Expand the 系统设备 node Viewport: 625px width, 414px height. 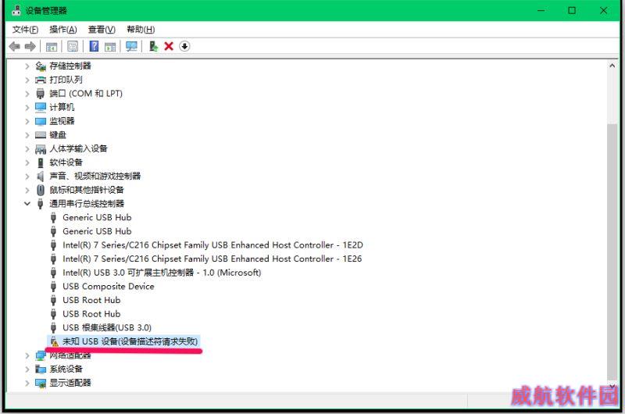coord(27,369)
